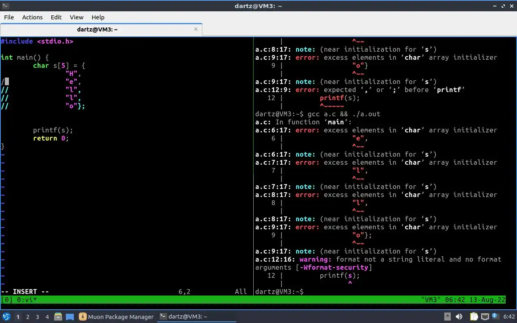Open the Help menu
Screen dimensions: 517x323
(x=98, y=17)
